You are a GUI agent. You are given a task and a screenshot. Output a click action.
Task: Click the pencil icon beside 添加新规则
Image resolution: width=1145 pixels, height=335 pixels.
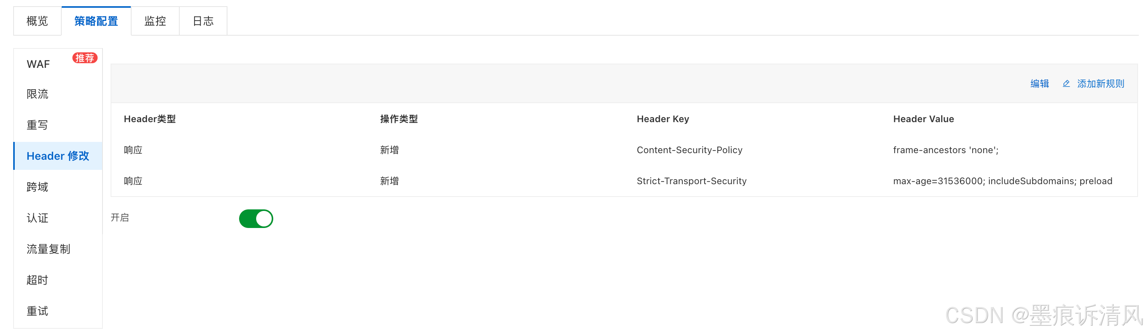click(x=1066, y=83)
